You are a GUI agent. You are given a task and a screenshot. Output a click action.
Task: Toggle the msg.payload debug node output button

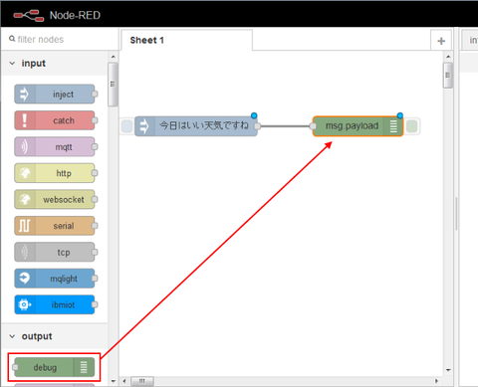(411, 126)
